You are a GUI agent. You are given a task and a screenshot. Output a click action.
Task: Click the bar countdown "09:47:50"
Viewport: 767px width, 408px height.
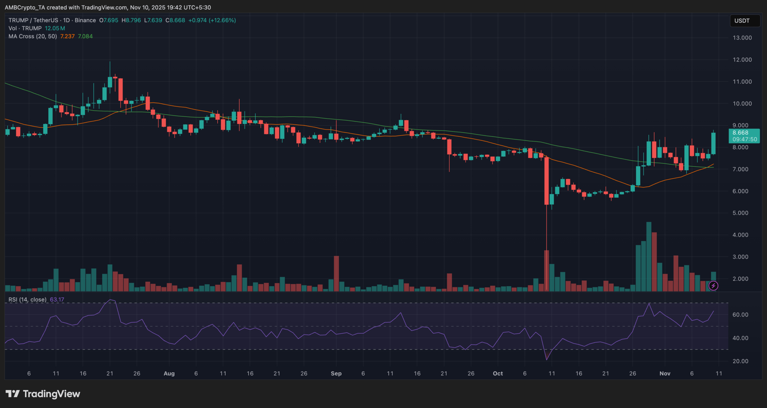pyautogui.click(x=745, y=139)
